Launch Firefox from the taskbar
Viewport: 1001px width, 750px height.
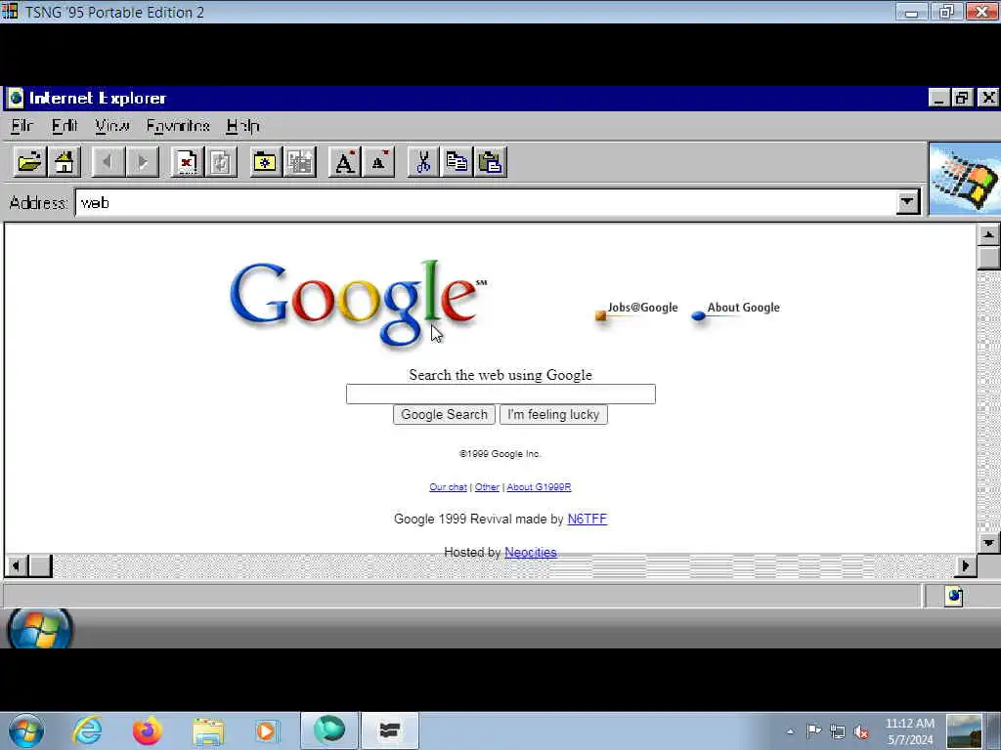coord(148,730)
